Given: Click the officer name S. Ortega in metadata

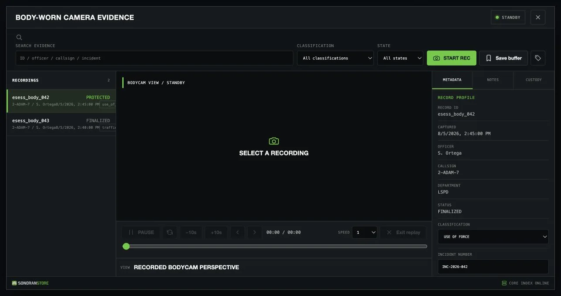Looking at the screenshot, I should pyautogui.click(x=450, y=153).
